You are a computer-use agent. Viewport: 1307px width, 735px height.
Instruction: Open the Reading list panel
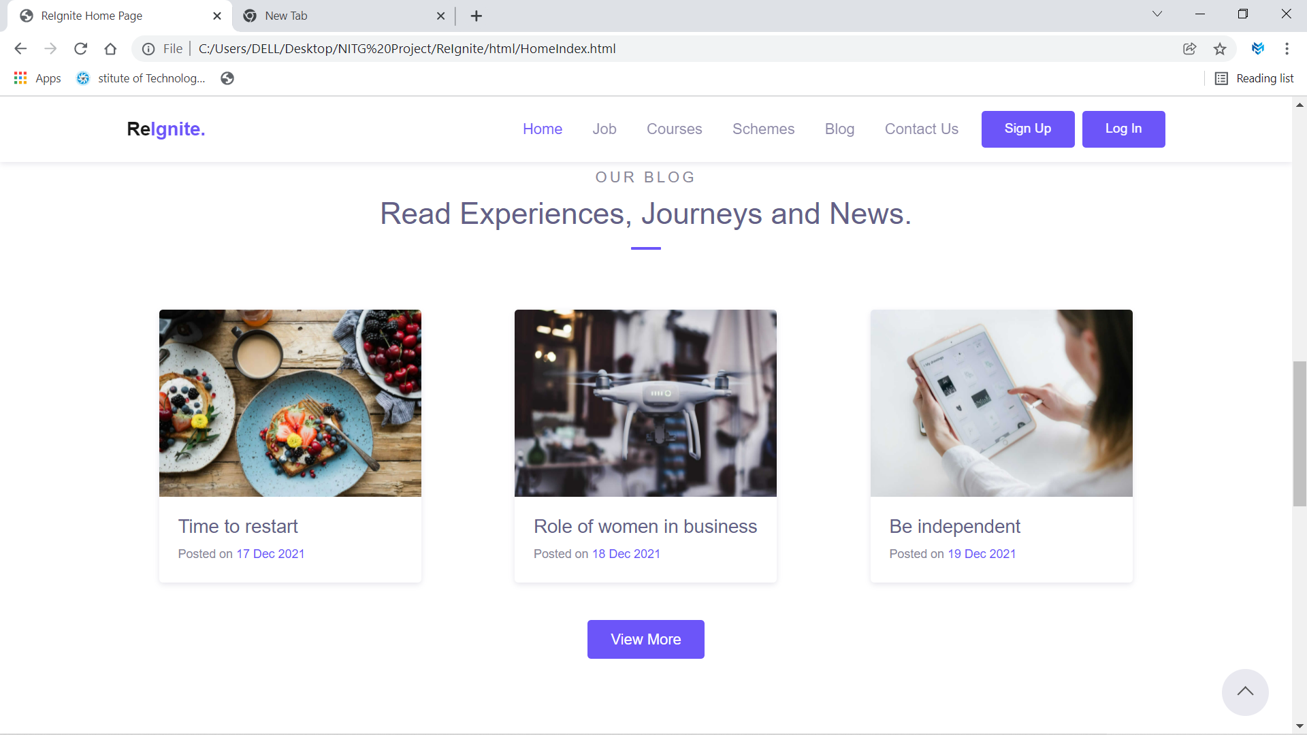[x=1254, y=78]
